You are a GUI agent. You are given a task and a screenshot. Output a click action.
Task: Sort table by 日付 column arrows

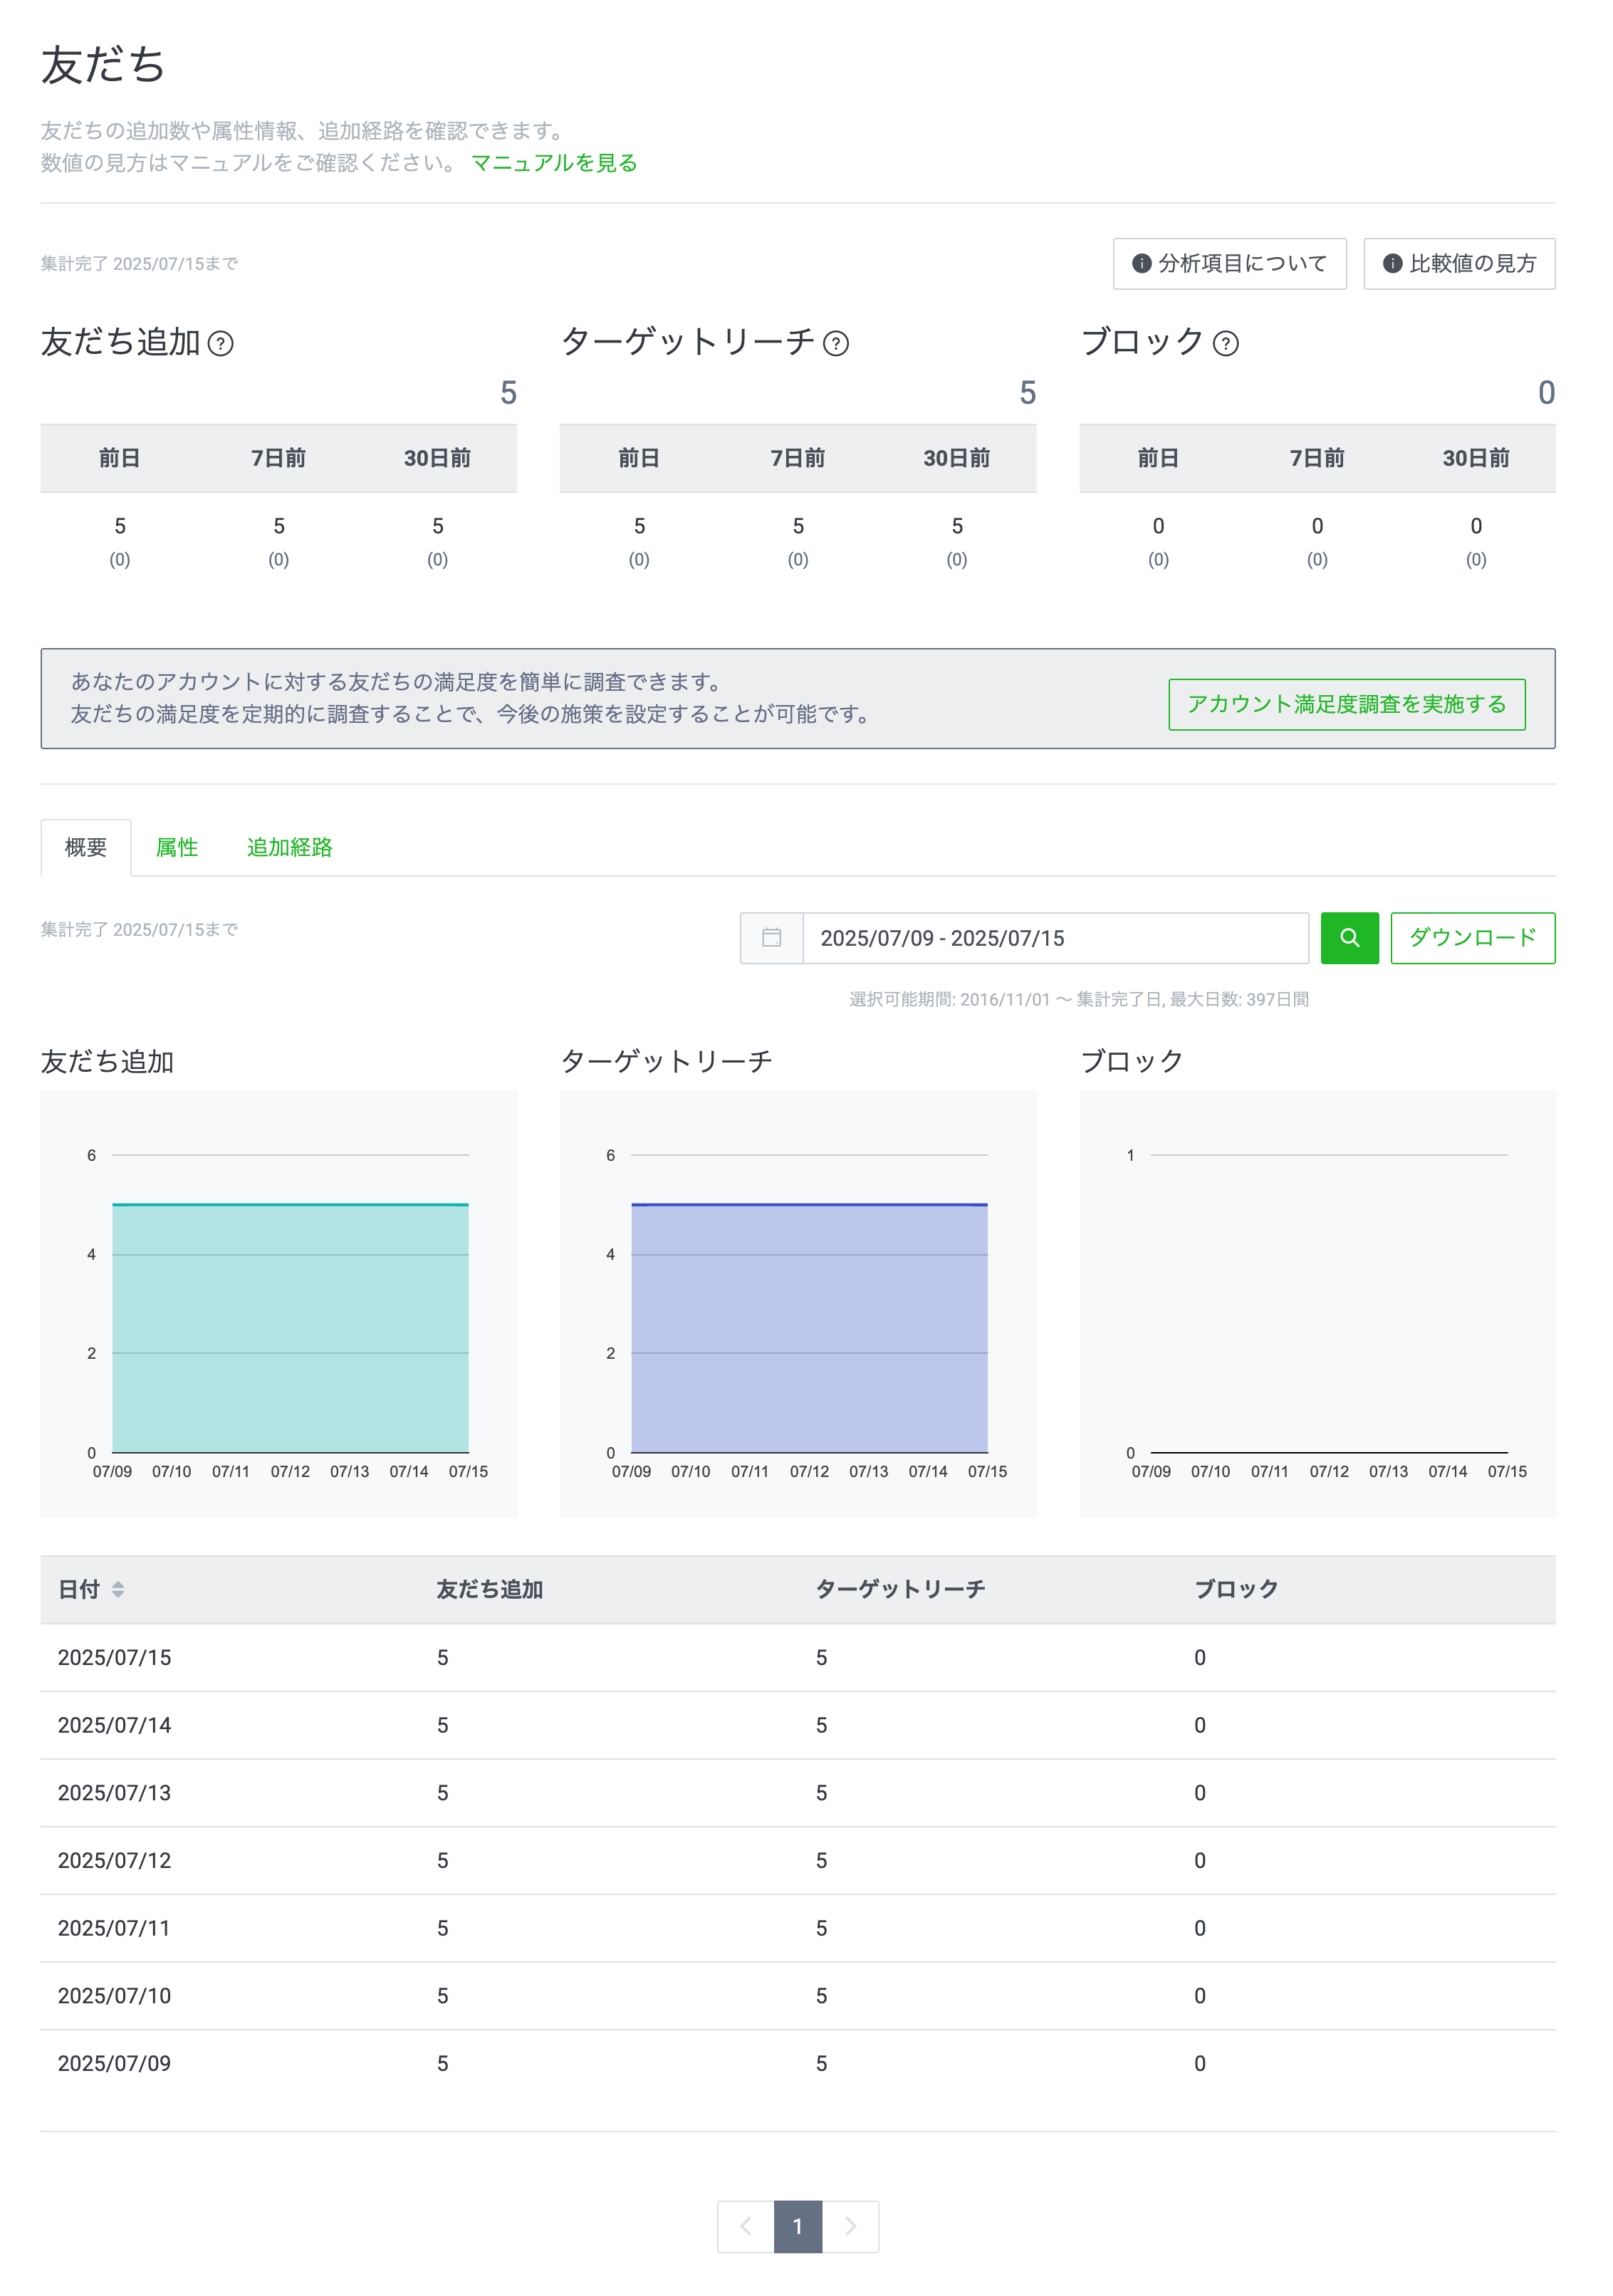118,1590
